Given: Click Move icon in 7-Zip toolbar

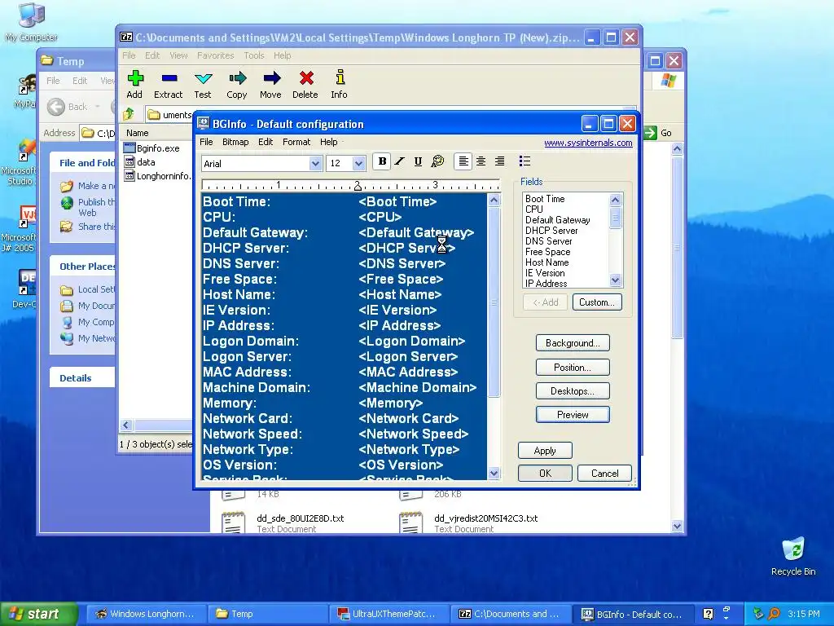Looking at the screenshot, I should 270,85.
